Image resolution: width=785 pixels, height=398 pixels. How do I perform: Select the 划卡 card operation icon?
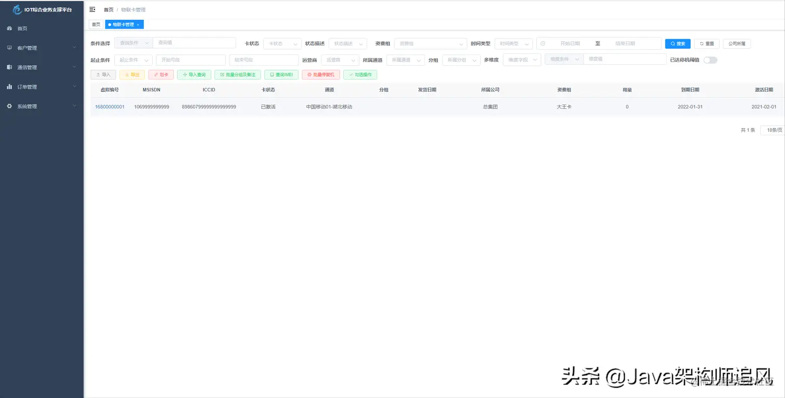tap(160, 75)
